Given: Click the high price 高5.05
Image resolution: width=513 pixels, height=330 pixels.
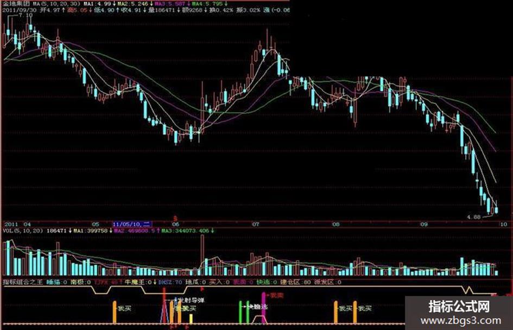Looking at the screenshot, I should coord(77,10).
